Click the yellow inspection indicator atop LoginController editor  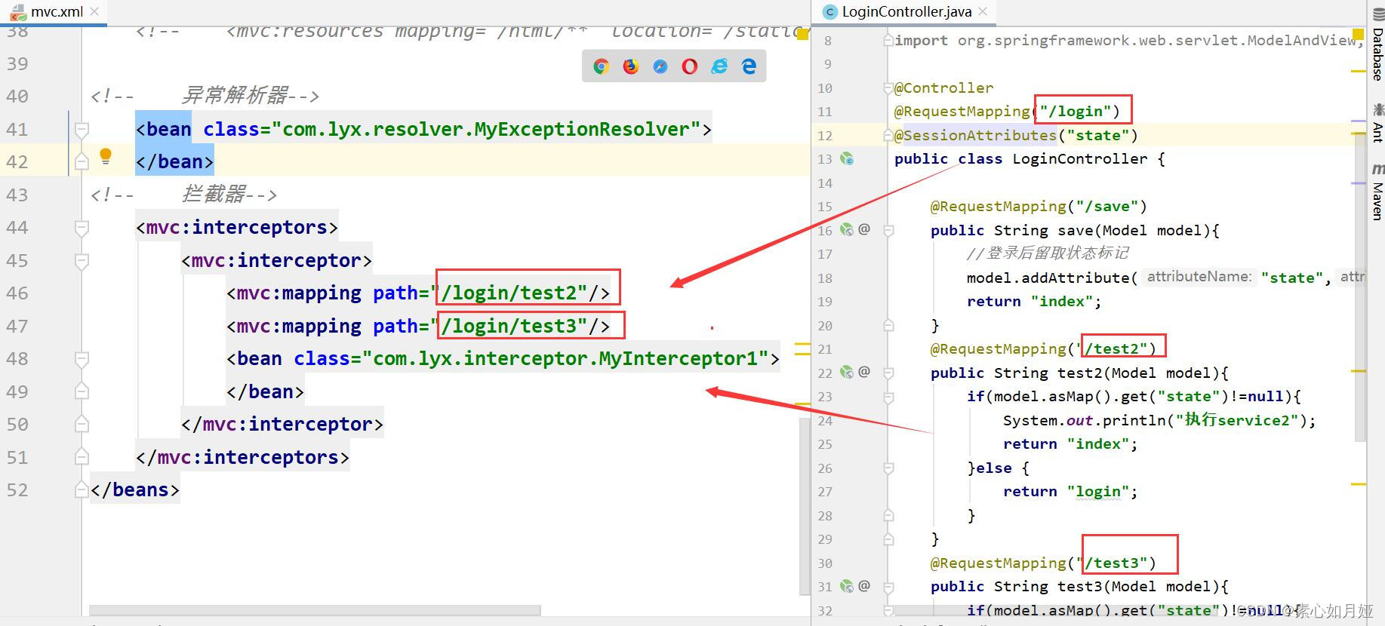(1358, 34)
